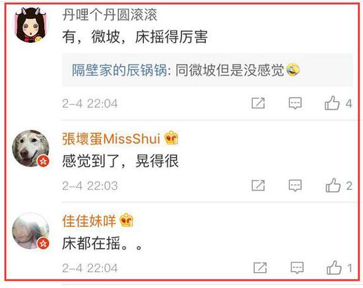Reply to the 床都在摇 comment
This screenshot has height=288, width=363.
click(x=297, y=268)
